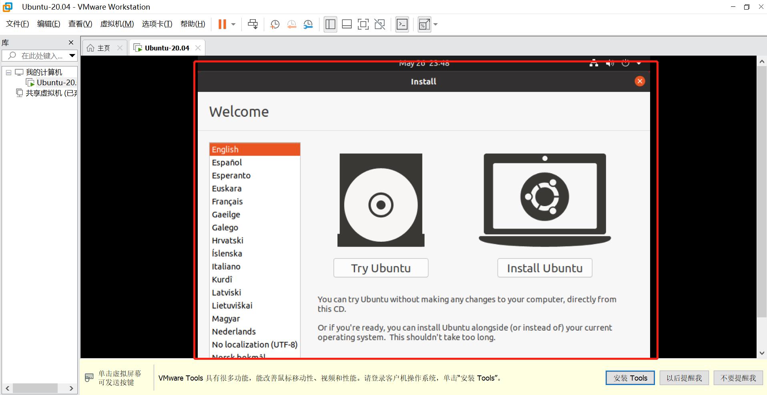This screenshot has width=767, height=395.
Task: Click the Ubuntu volume speaker icon
Action: click(x=610, y=63)
